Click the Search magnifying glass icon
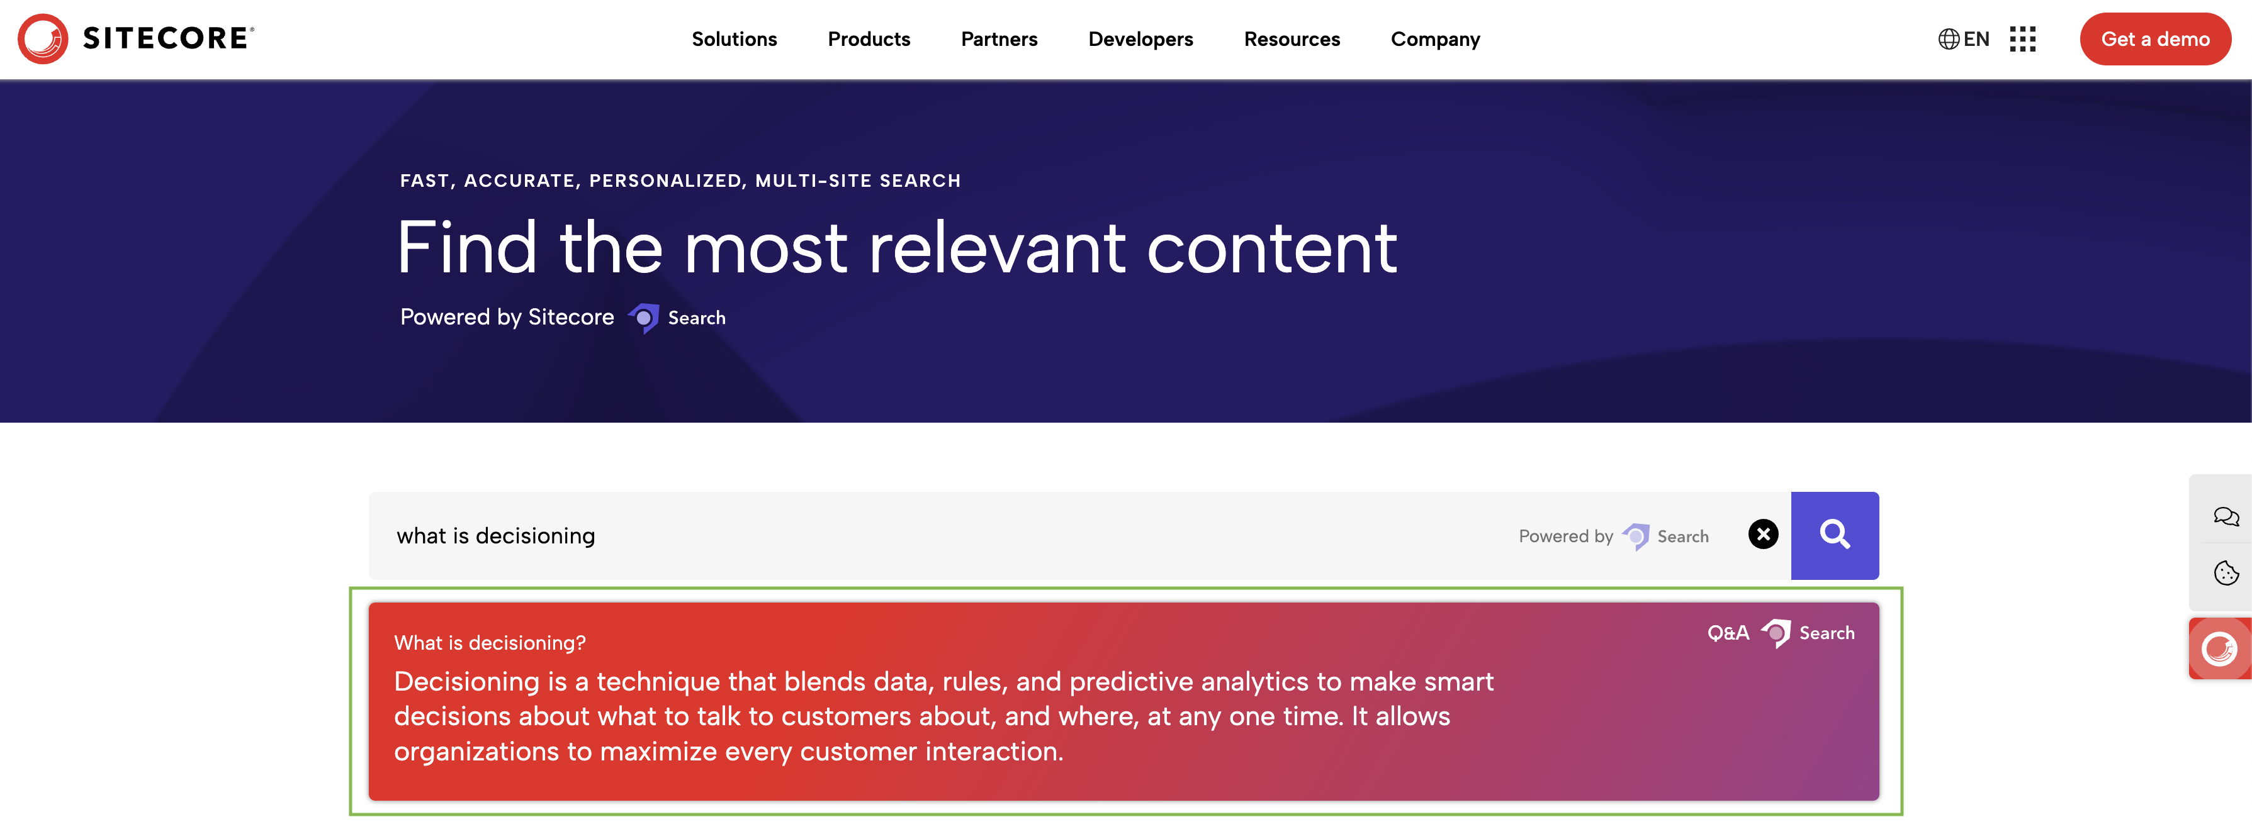The image size is (2252, 834). [1835, 534]
